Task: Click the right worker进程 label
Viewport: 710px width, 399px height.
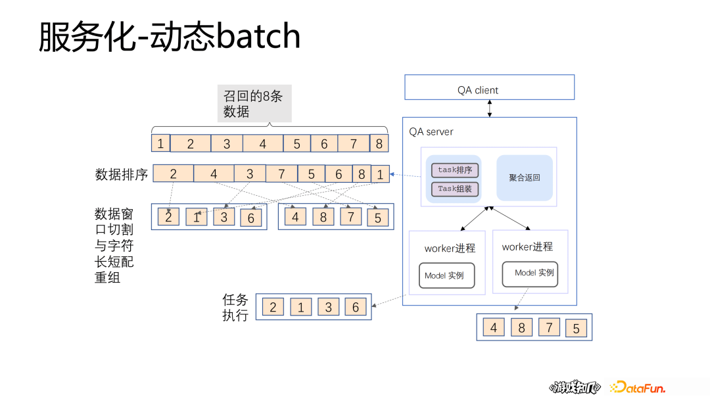Action: pos(527,246)
